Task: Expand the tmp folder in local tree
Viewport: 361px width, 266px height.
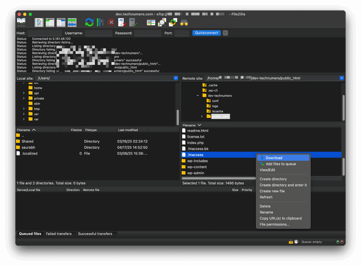Action: pos(24,109)
